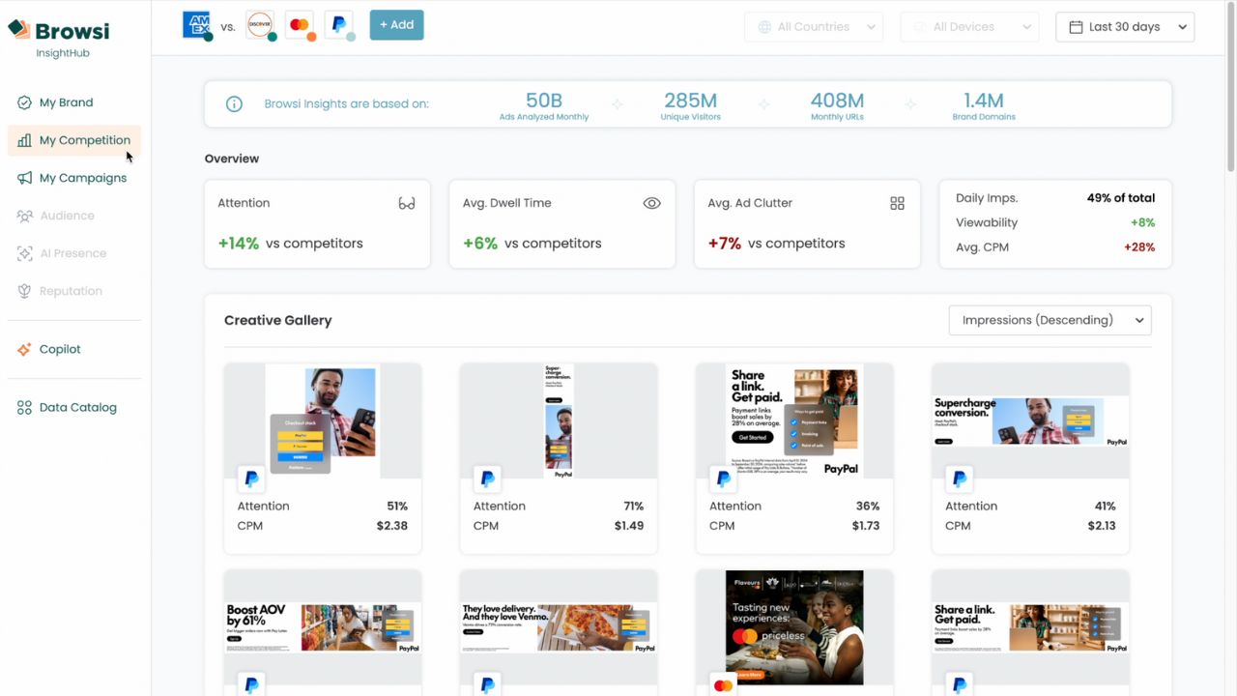1237x696 pixels.
Task: Open My Campaigns in sidebar
Action: click(x=74, y=178)
